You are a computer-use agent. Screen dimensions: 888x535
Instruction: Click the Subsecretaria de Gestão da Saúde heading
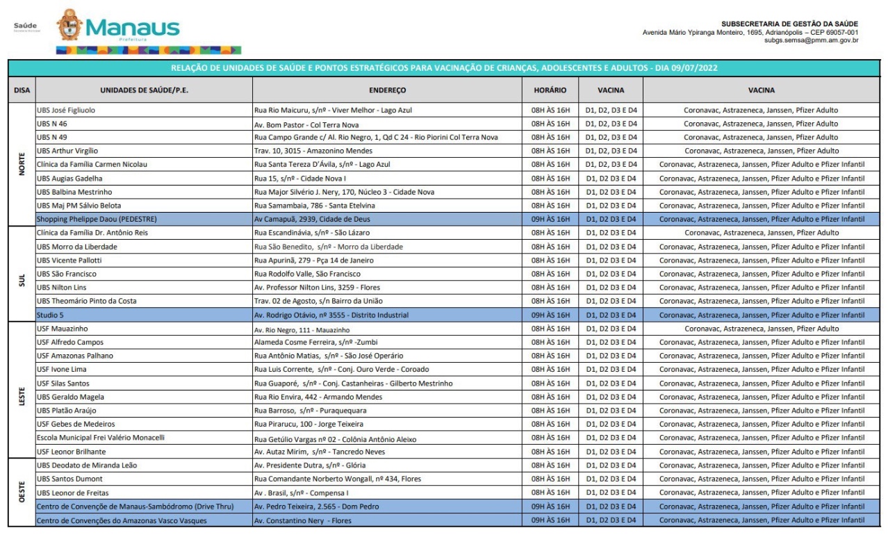click(x=790, y=24)
